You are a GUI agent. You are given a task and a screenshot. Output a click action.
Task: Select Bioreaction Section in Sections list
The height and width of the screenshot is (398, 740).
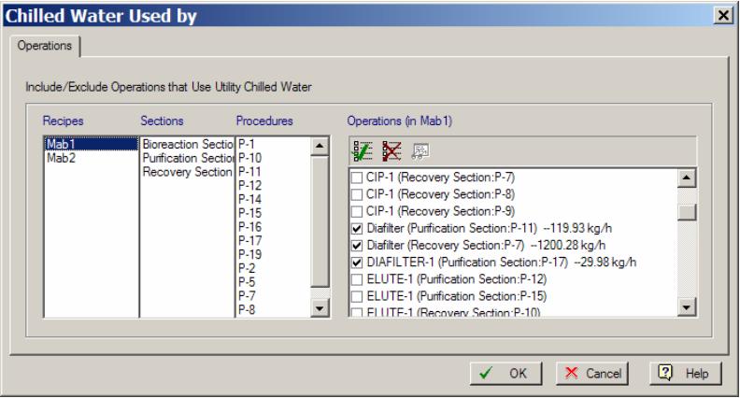185,146
